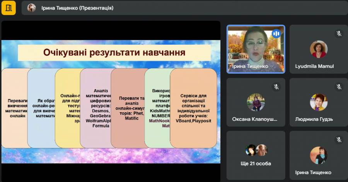The image size is (348, 182).
Task: Click the yellow card beginning 'Онлайн-'
Action: (68, 108)
